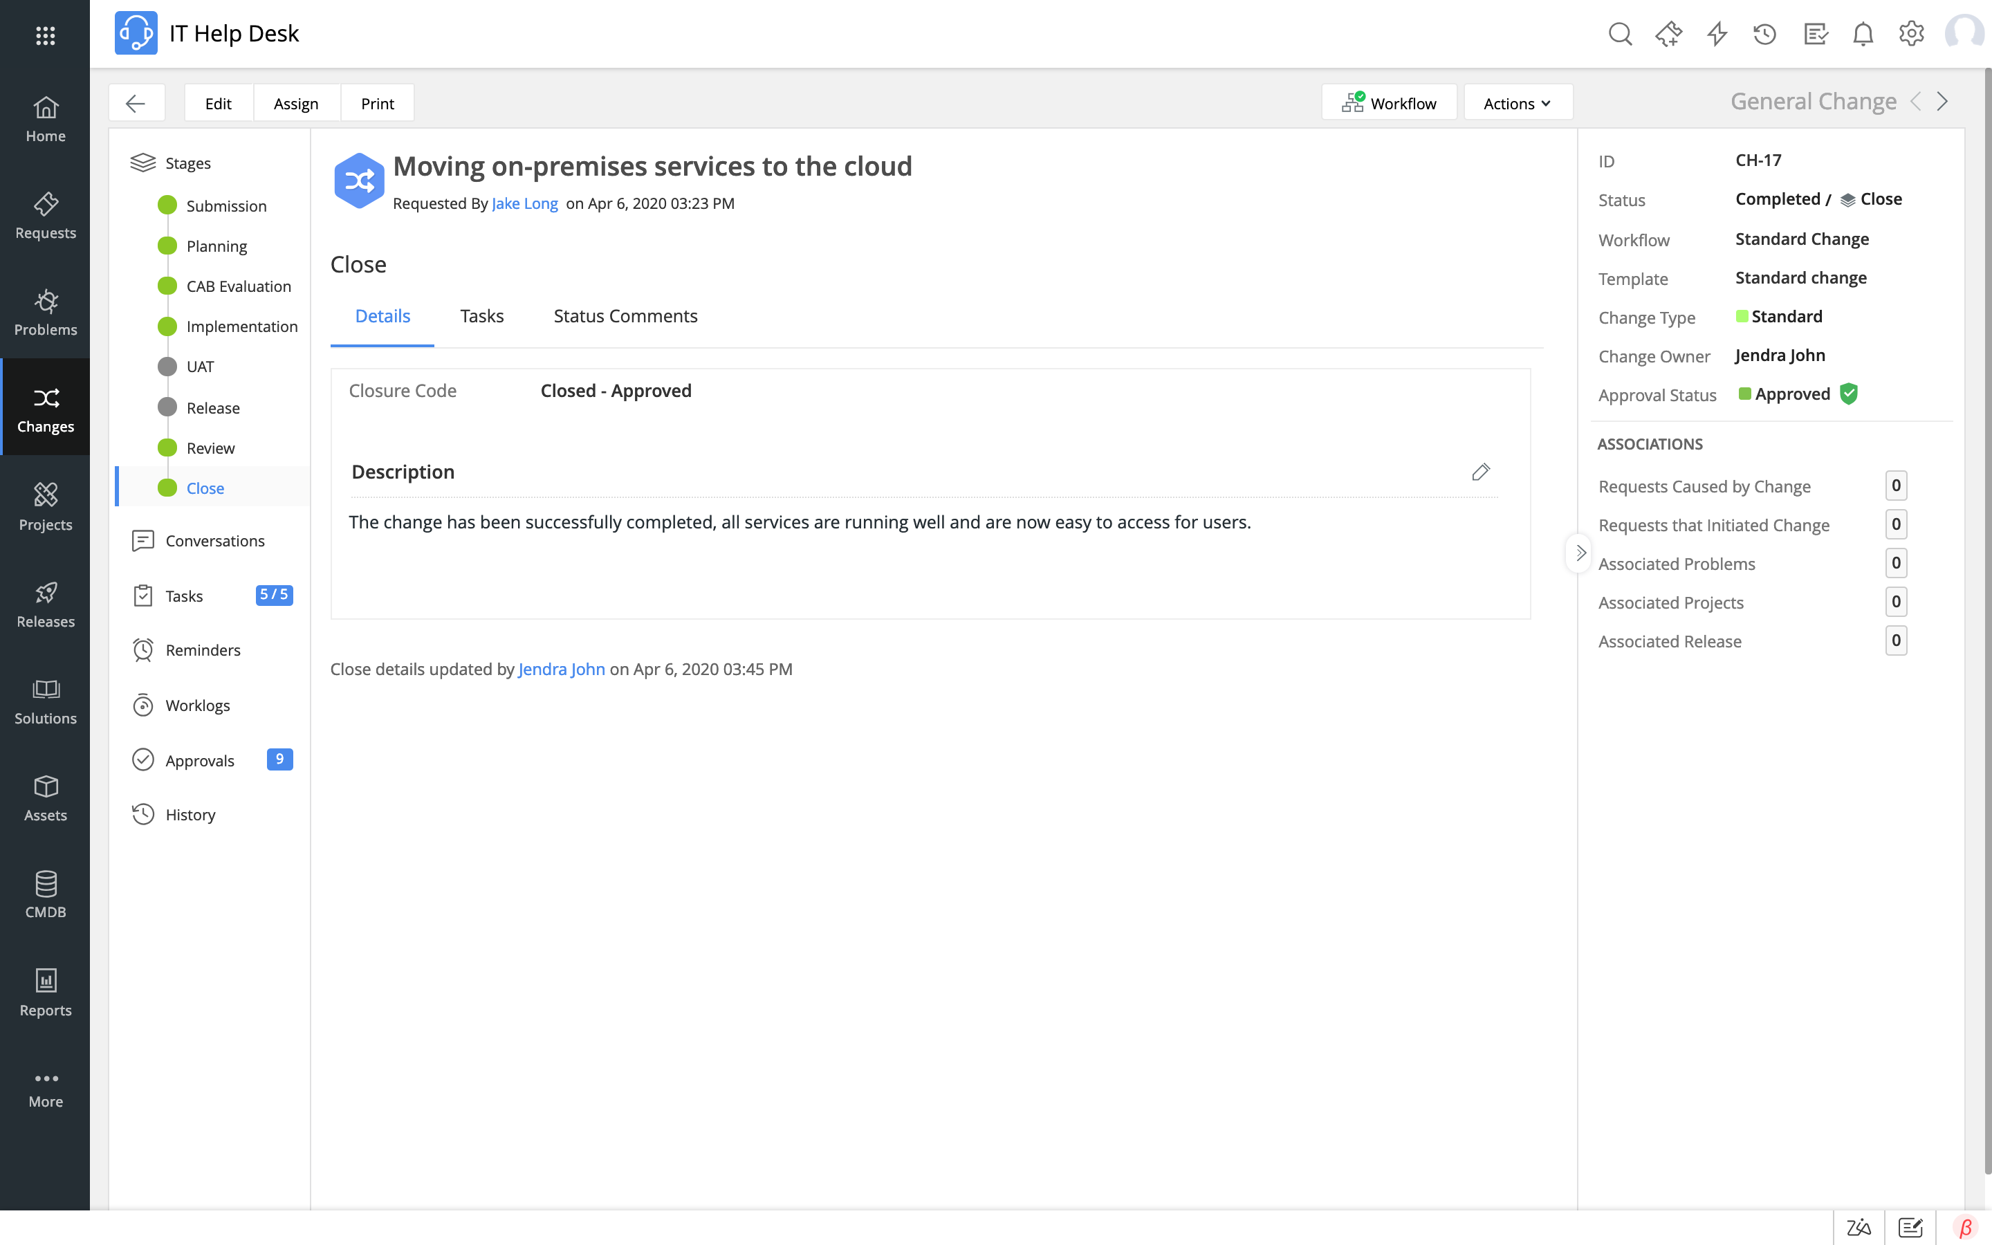This screenshot has height=1245, width=1992.
Task: Click the Edit button in toolbar
Action: pos(218,102)
